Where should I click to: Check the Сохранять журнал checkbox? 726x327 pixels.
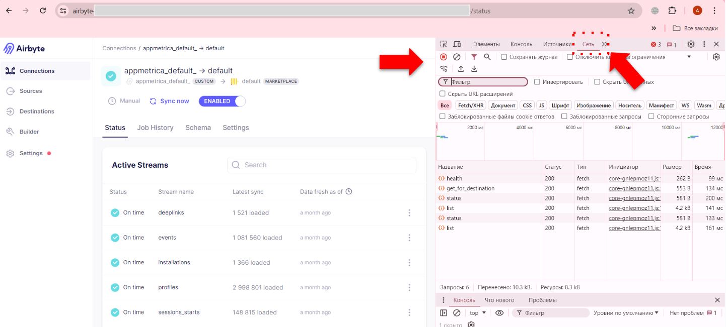504,57
